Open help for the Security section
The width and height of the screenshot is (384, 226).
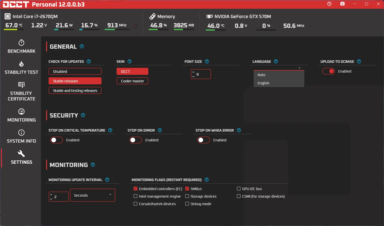point(83,115)
